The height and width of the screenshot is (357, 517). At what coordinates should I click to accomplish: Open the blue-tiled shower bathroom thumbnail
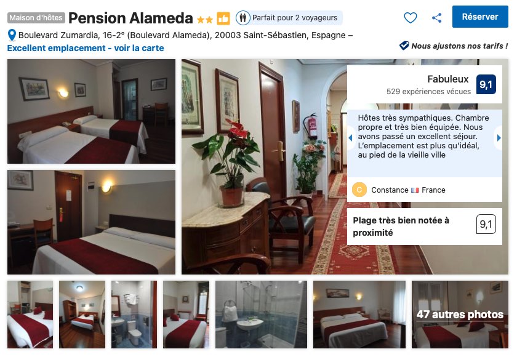261,315
